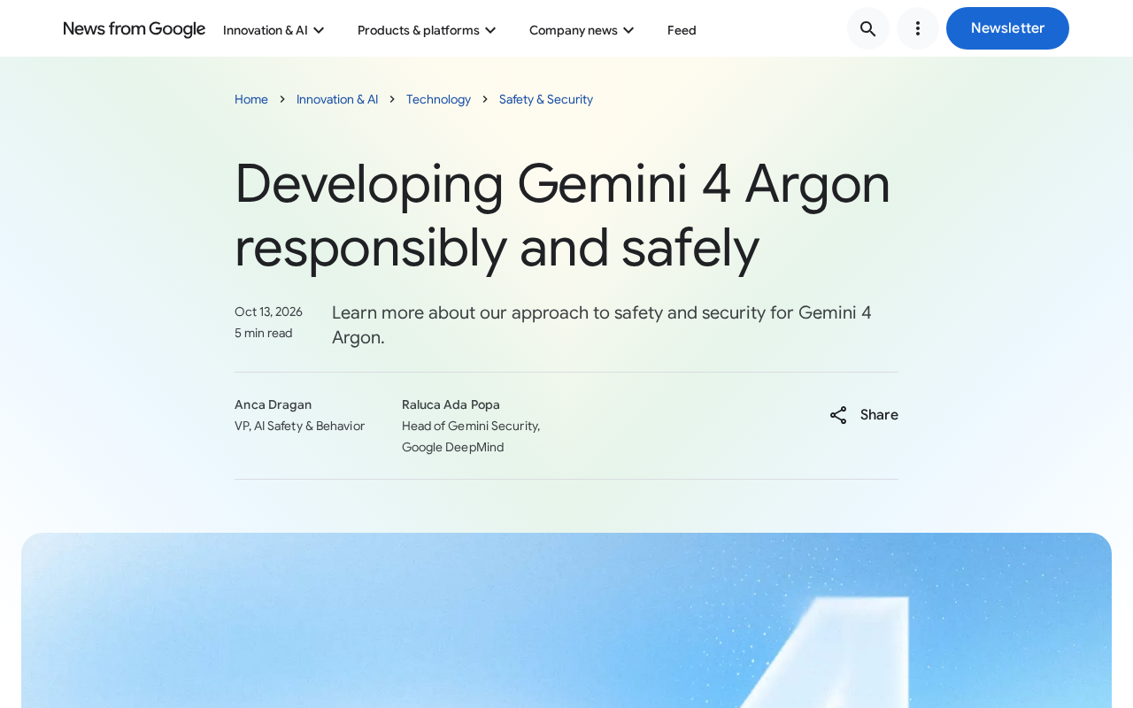Click the share icon beside Share
The height and width of the screenshot is (708, 1133).
pyautogui.click(x=838, y=415)
